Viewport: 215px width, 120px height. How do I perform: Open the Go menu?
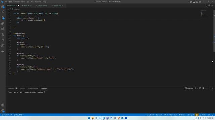click(28, 2)
